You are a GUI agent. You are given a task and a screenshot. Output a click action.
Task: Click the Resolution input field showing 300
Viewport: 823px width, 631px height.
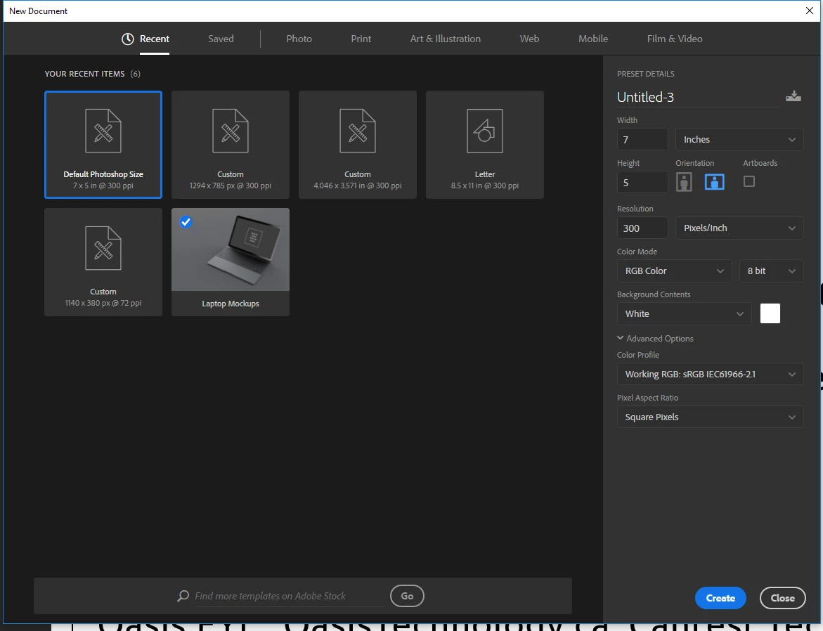tap(642, 228)
